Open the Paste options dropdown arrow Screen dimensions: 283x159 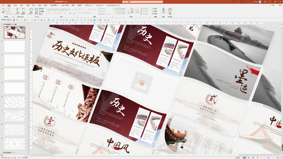(4, 14)
